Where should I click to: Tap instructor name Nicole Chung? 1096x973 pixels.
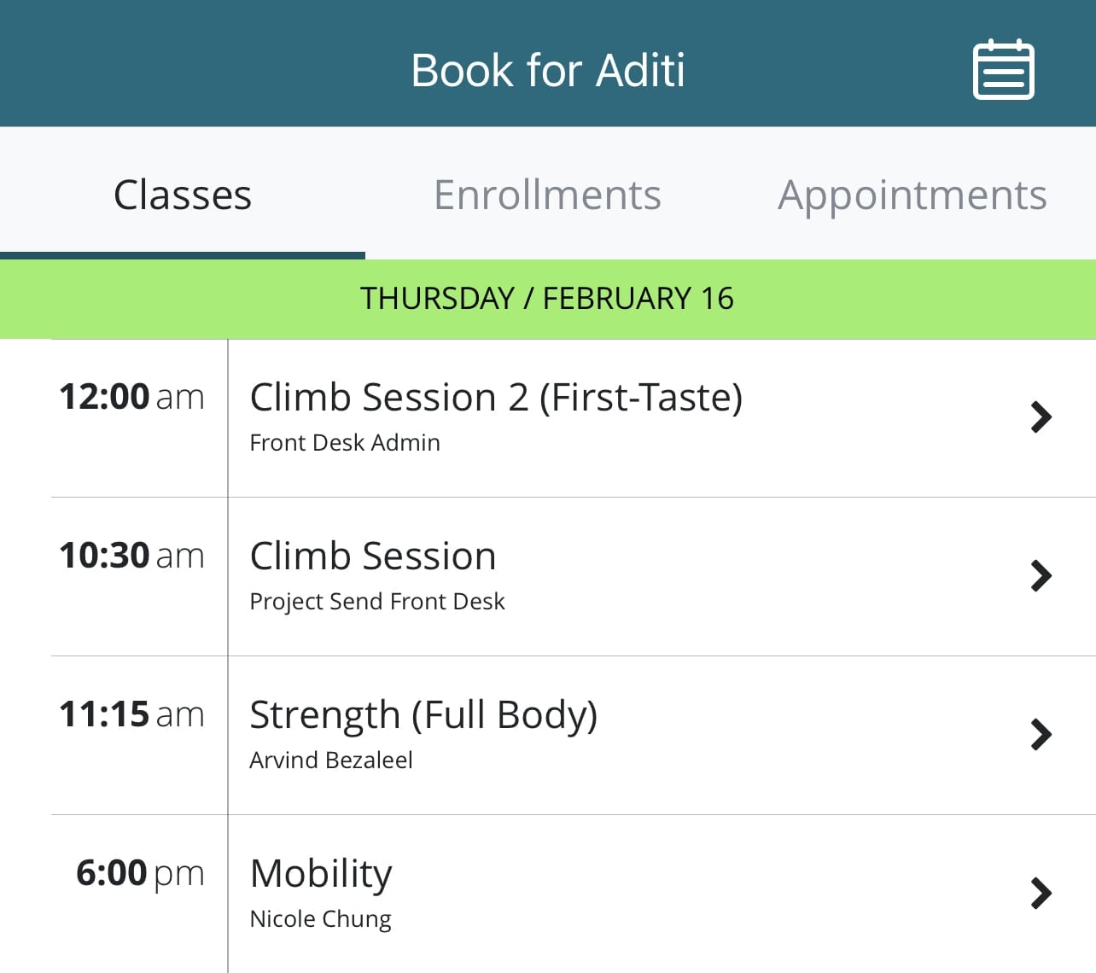point(320,918)
